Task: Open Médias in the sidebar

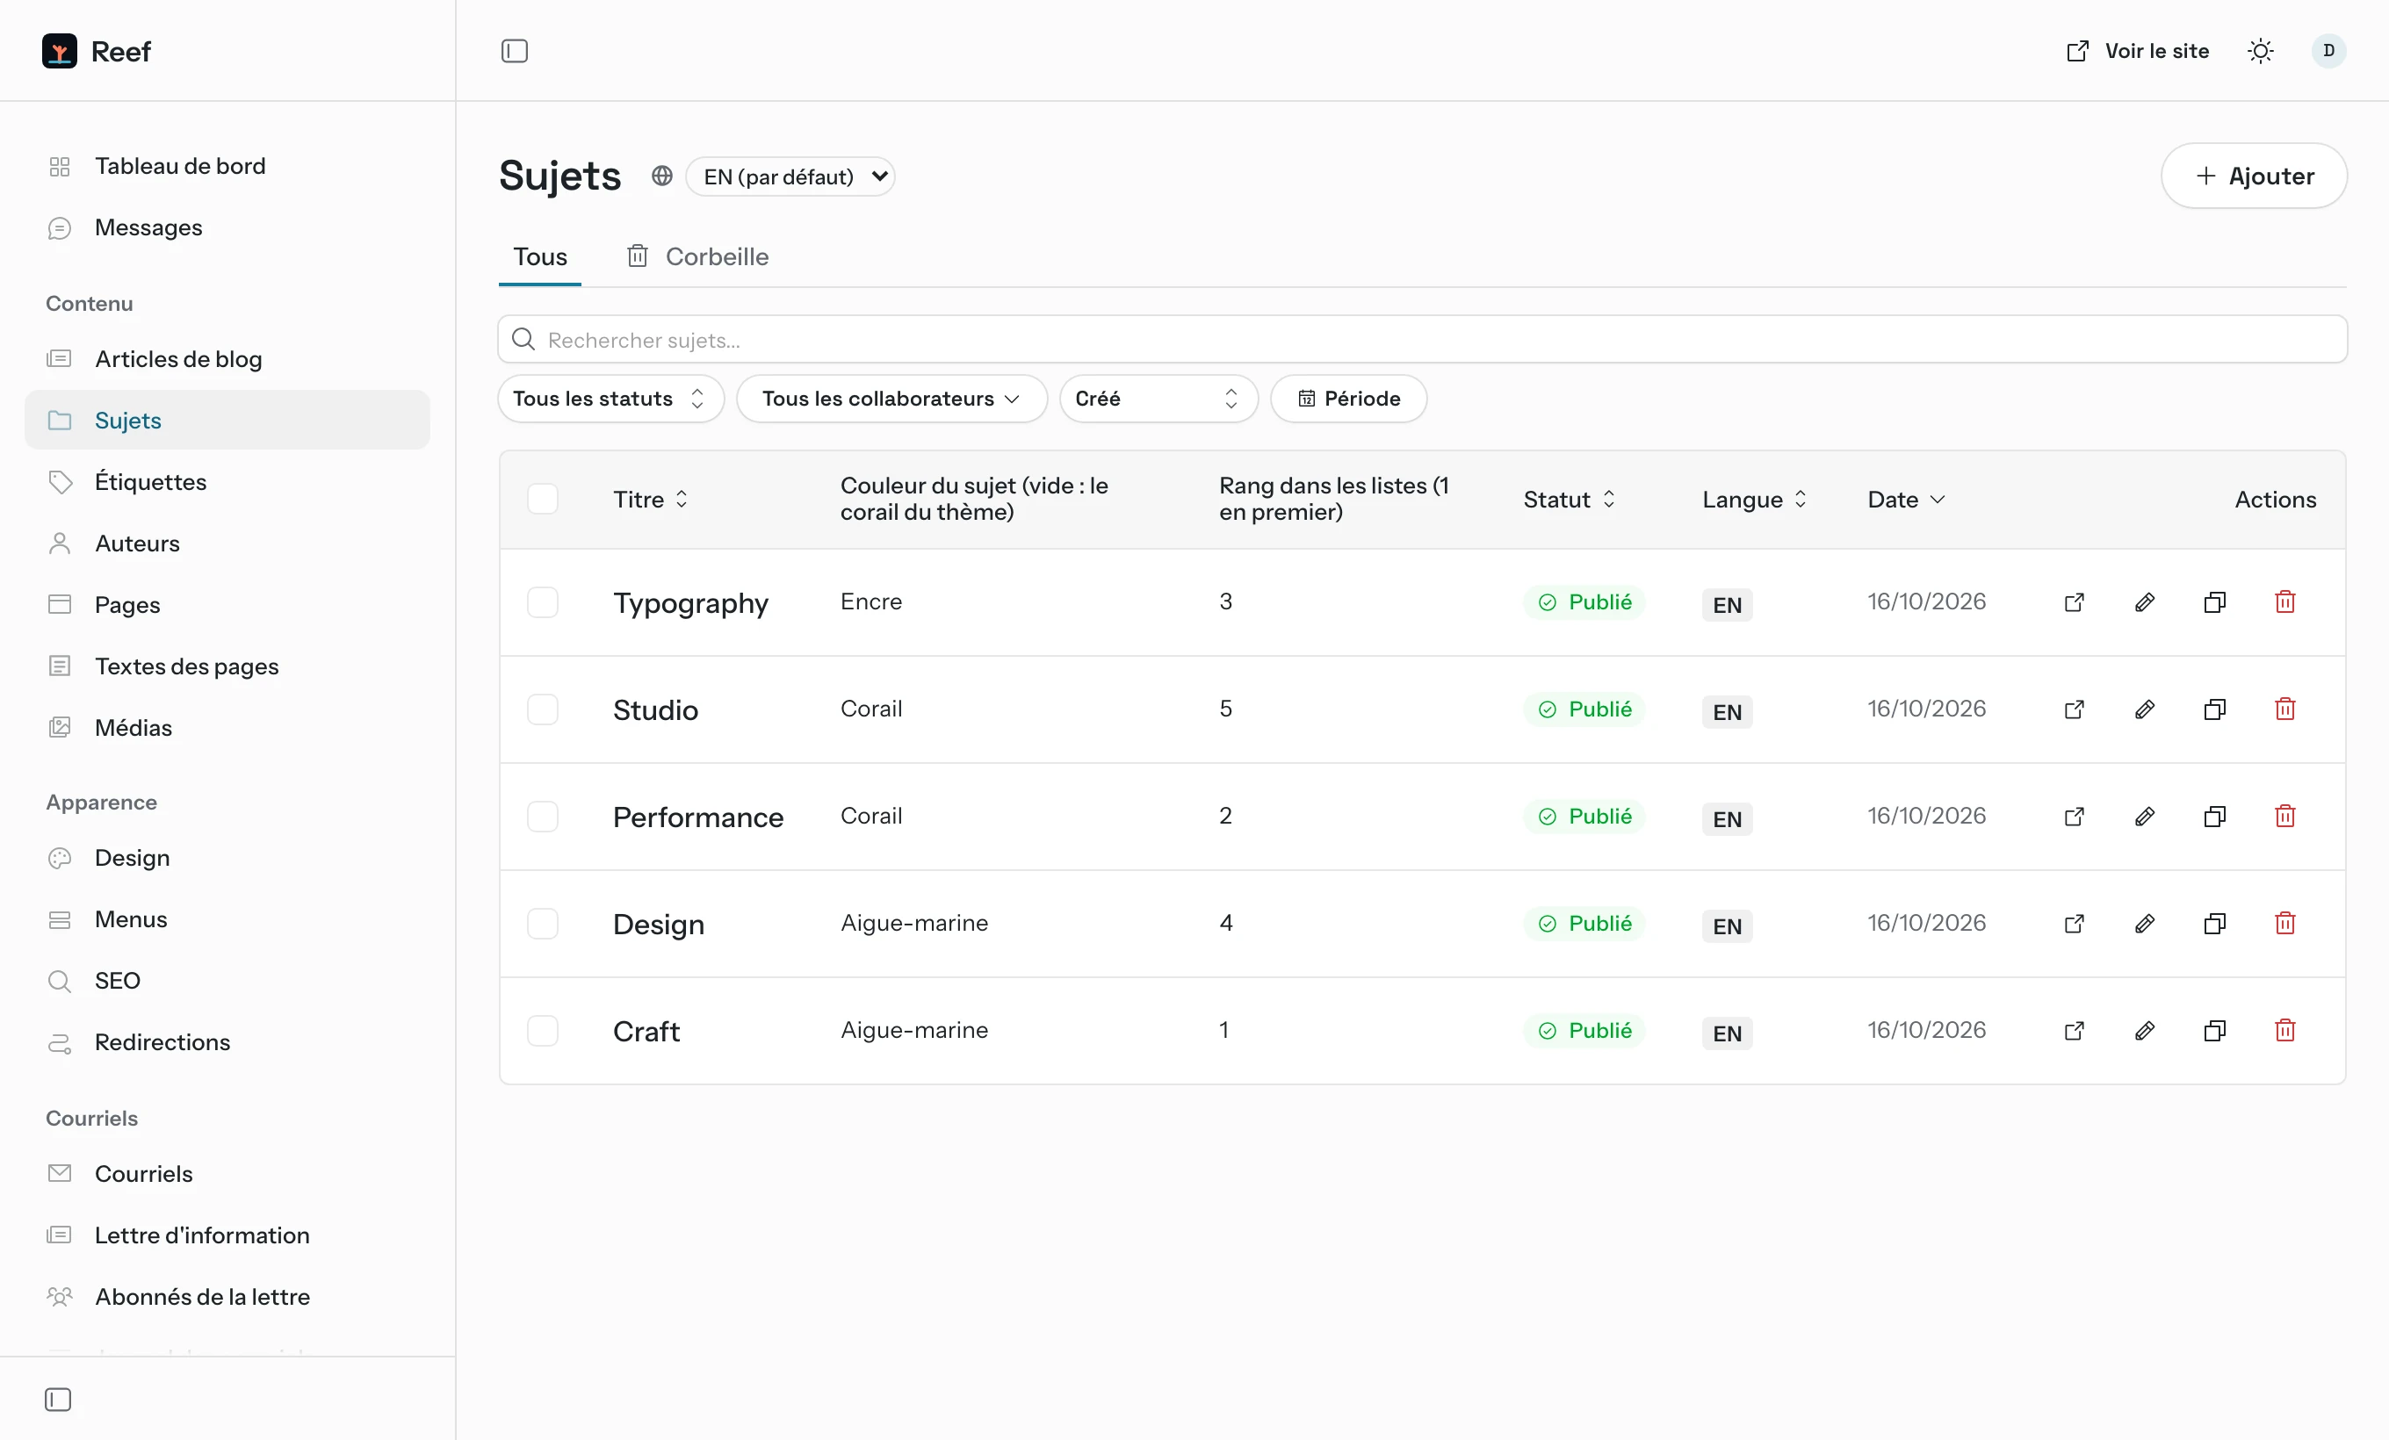Action: coord(227,728)
